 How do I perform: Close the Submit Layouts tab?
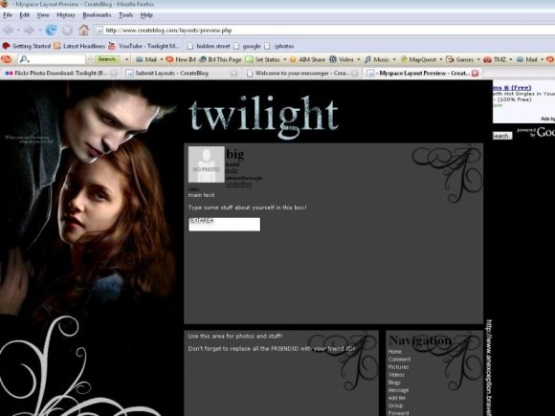(x=234, y=74)
